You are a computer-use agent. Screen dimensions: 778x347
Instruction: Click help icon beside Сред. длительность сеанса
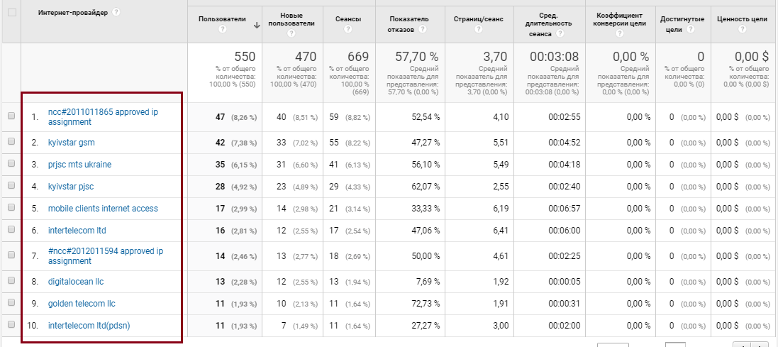(560, 33)
